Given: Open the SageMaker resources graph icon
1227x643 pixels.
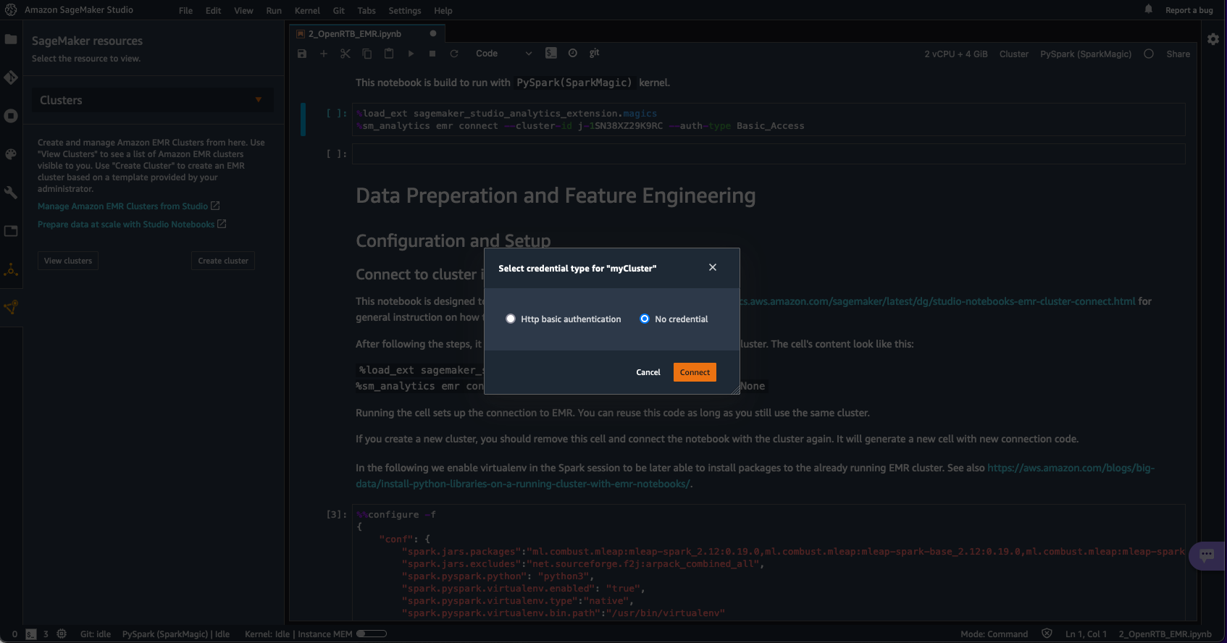Looking at the screenshot, I should point(11,307).
